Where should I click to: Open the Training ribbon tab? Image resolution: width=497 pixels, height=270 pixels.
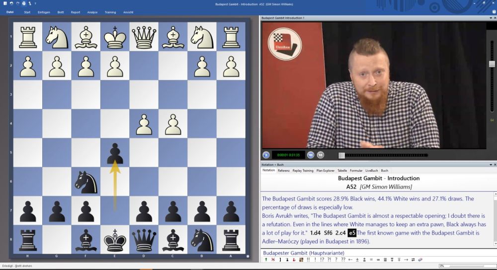[110, 12]
